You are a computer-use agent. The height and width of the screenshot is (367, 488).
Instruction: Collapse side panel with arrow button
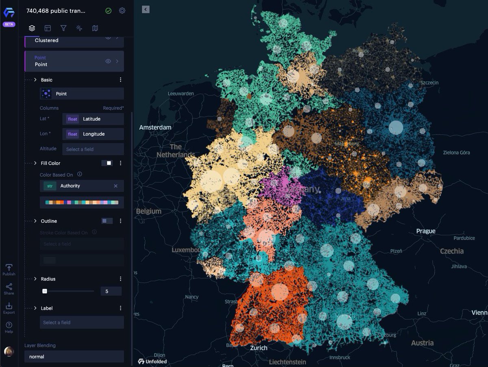coord(146,9)
